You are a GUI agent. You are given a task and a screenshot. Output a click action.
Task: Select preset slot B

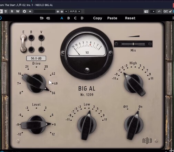(69, 18)
